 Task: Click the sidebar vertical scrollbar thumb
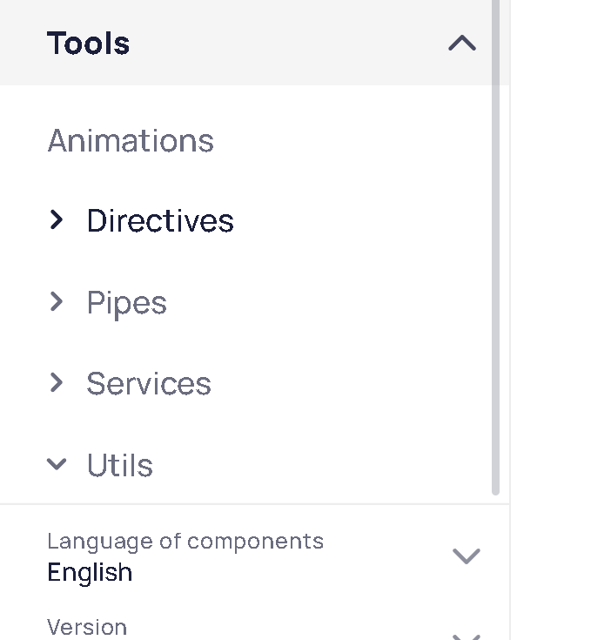[x=496, y=261]
